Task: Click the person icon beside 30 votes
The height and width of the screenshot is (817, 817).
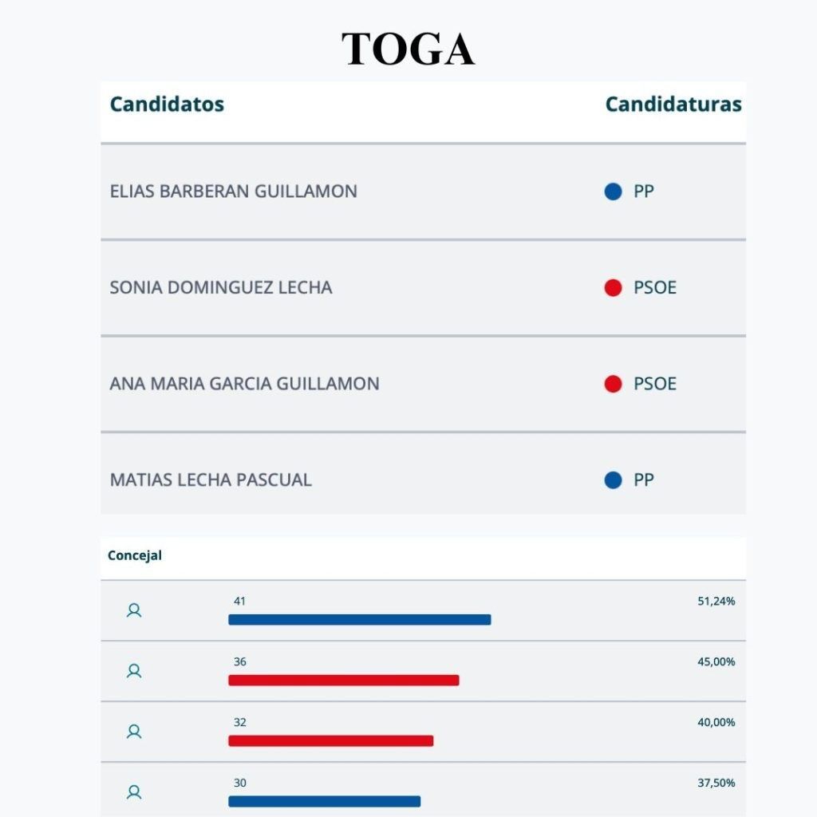Action: (134, 792)
